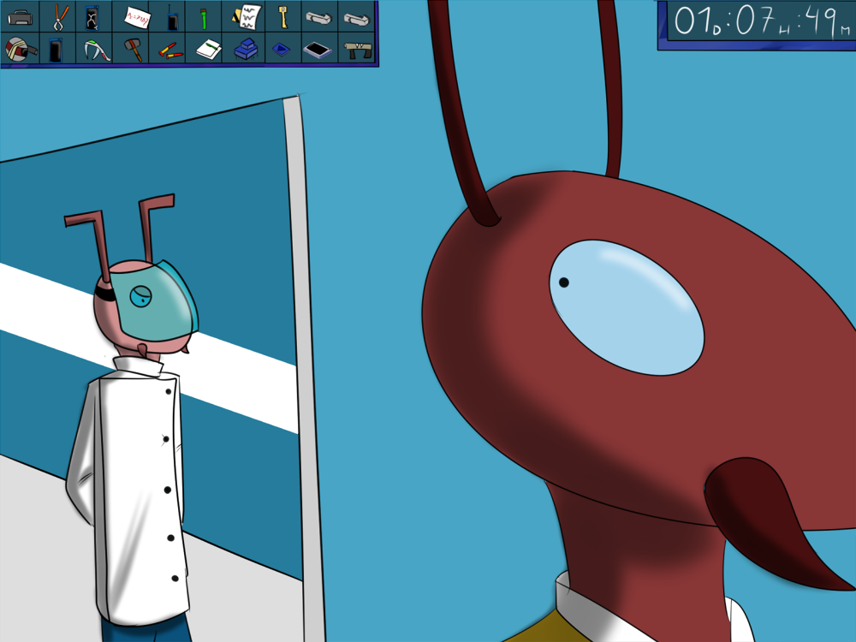Viewport: 856px width, 642px height.
Task: Pick the stacked blue blocks item
Action: coord(246,50)
